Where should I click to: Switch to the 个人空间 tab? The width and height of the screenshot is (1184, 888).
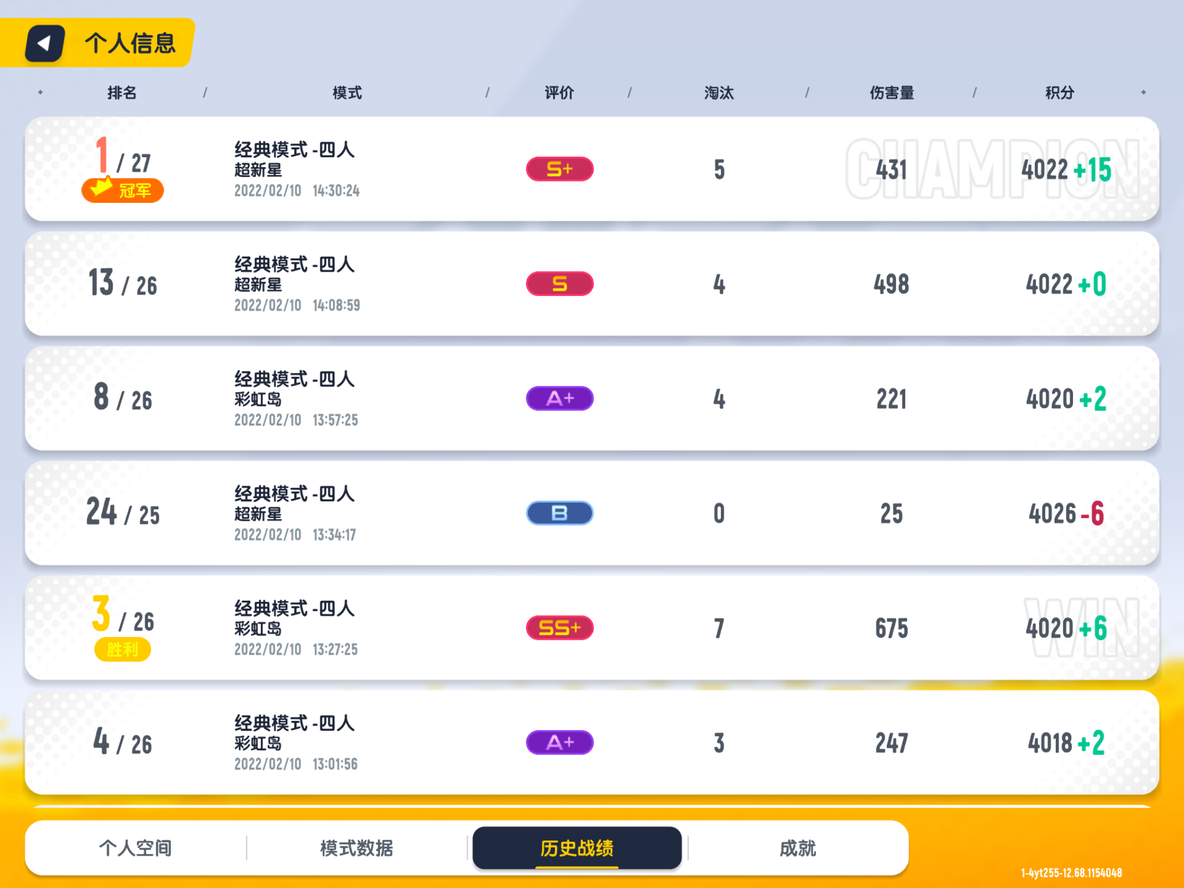pos(135,848)
